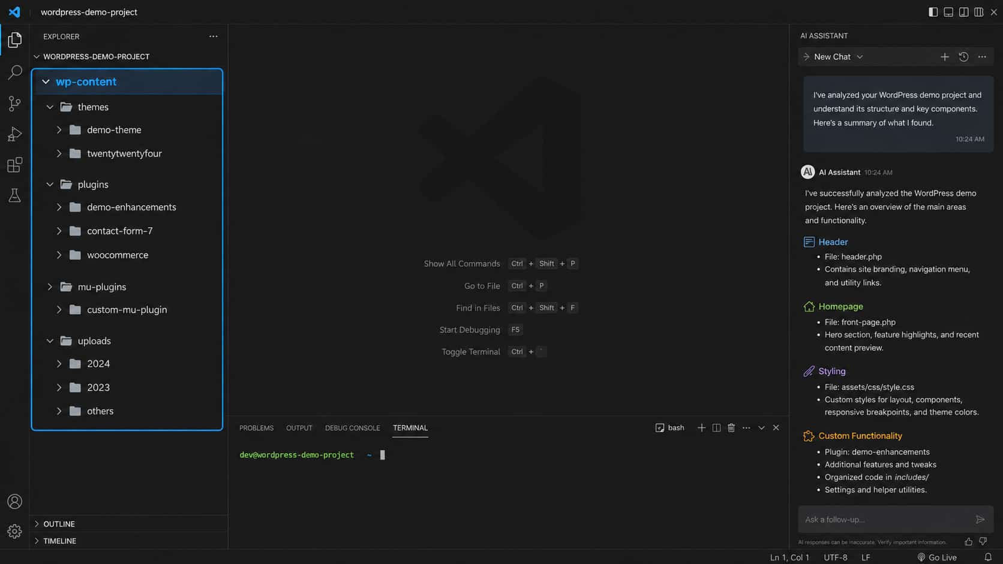This screenshot has width=1003, height=564.
Task: Toggle the primary sidebar layout icon
Action: tap(933, 12)
